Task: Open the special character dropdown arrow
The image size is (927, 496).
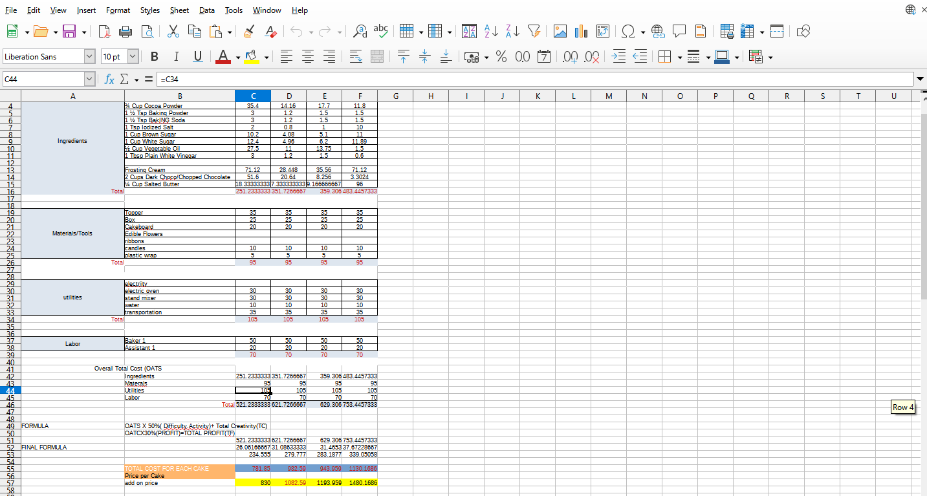Action: tap(644, 31)
